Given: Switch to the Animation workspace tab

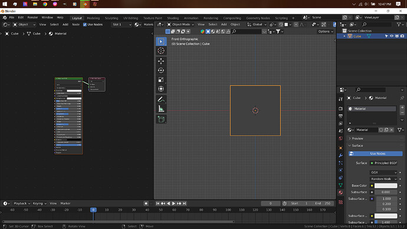Looking at the screenshot, I should pos(191,18).
